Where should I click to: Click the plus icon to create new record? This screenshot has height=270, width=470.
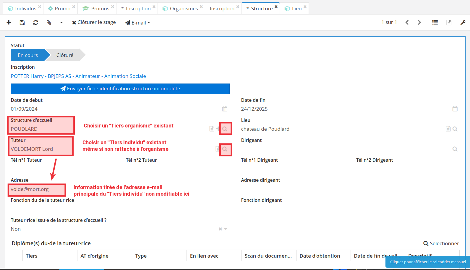pos(9,22)
